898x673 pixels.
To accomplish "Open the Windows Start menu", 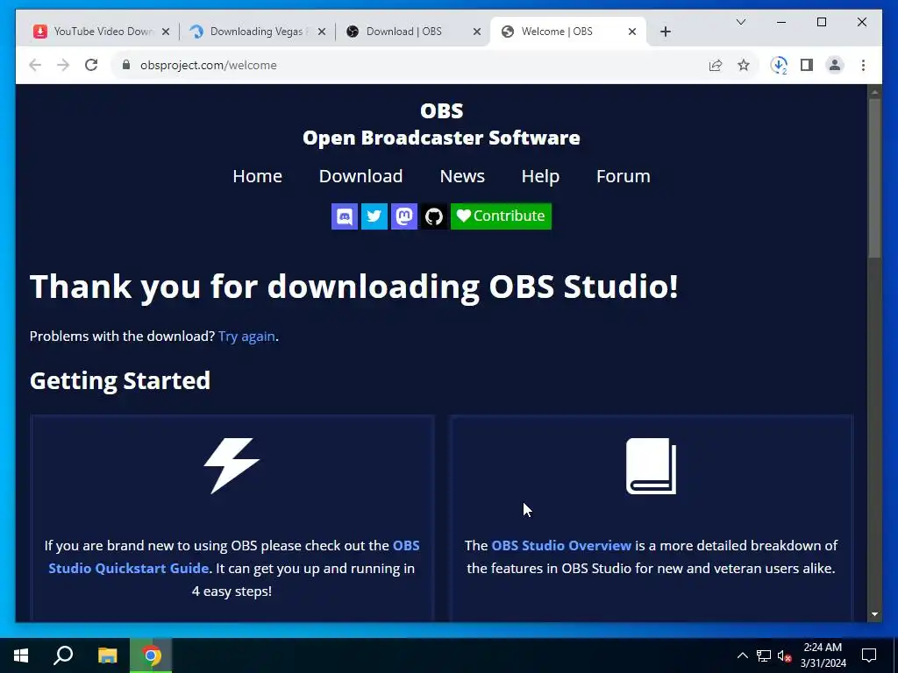I will [21, 655].
